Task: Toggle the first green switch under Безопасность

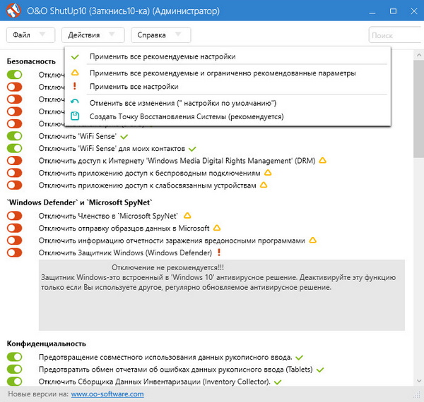Action: tap(15, 75)
